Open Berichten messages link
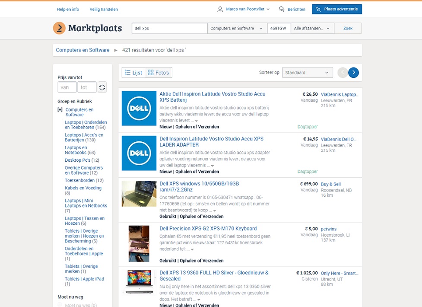422x307 pixels. [x=296, y=9]
